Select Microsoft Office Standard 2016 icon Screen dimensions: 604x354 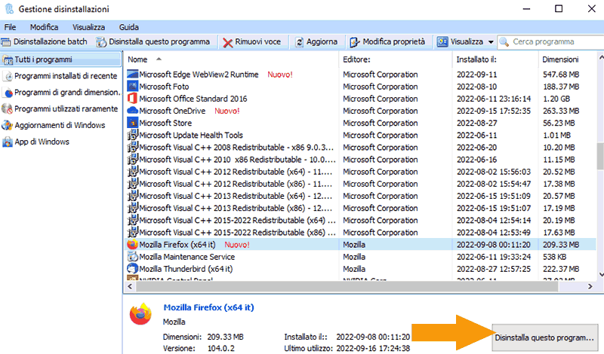pyautogui.click(x=133, y=99)
